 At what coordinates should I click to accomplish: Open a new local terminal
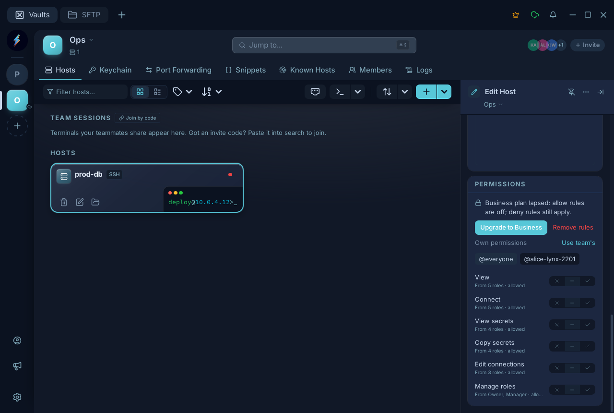[340, 92]
